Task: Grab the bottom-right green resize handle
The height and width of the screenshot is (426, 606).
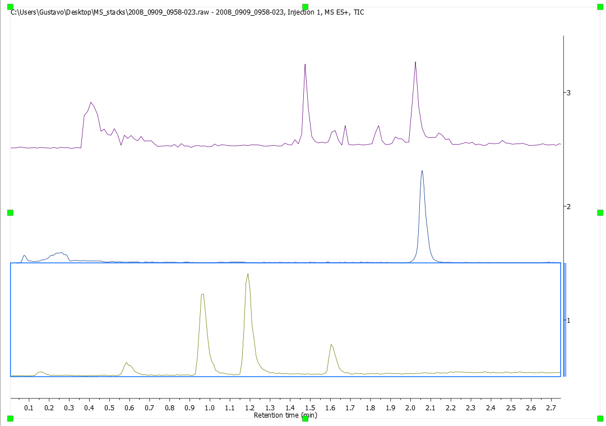Action: coord(600,419)
